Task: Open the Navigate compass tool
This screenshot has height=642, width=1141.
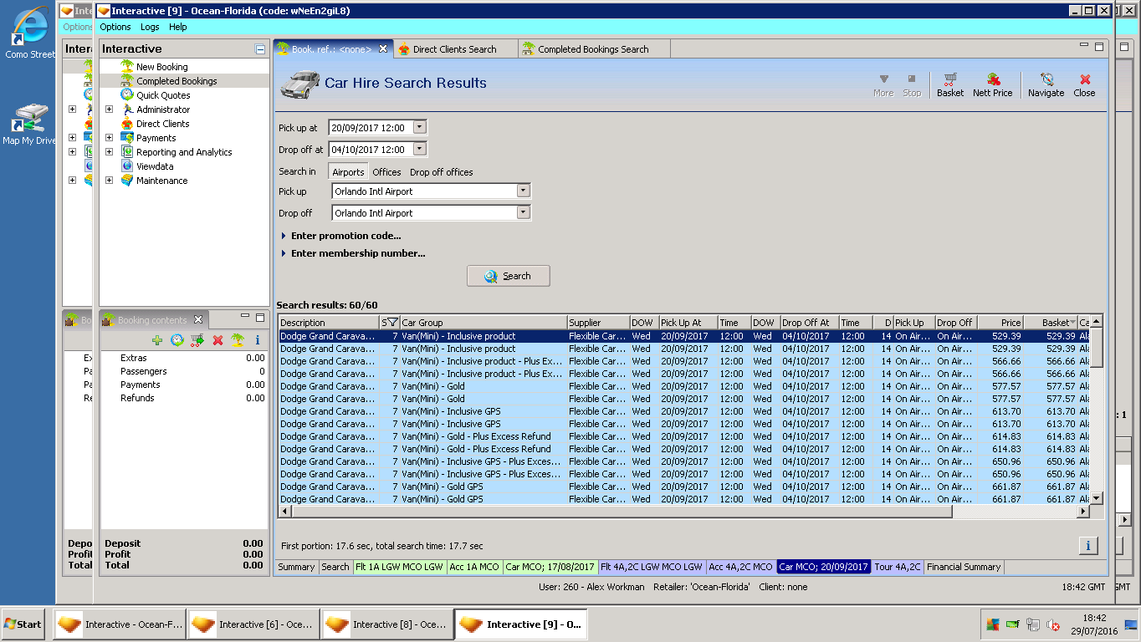Action: pyautogui.click(x=1046, y=84)
